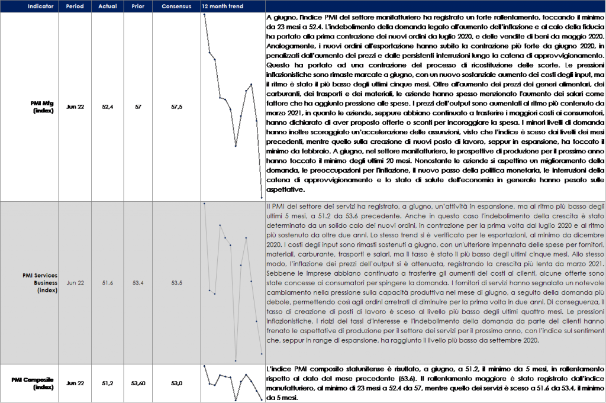
Task: Select the trend chart in the top dimmed row
Action: [x=232, y=107]
